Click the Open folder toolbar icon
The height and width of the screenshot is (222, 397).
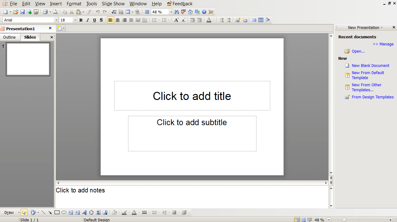15,12
